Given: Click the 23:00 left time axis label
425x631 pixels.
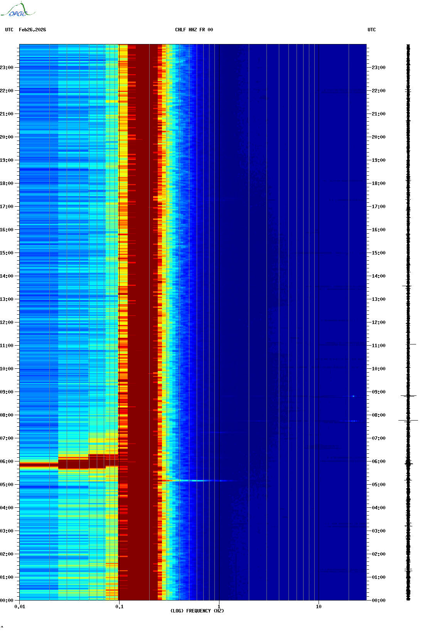Looking at the screenshot, I should [7, 68].
